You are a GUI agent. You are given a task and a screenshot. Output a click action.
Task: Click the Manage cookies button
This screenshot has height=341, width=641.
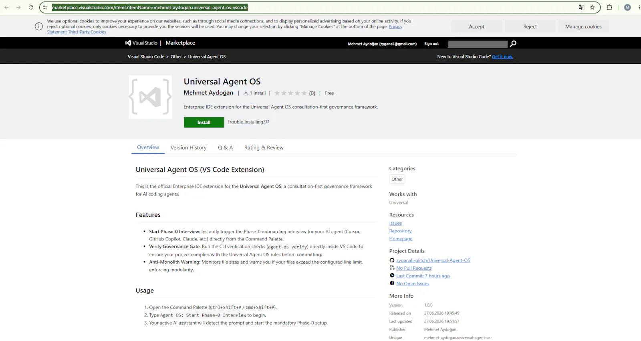[x=583, y=26]
